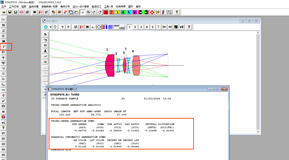Click the blue dotted pattern icon in PAD toolbar

(x=111, y=27)
